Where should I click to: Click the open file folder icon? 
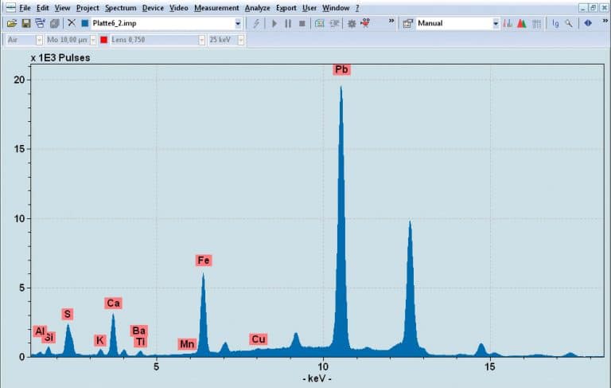(12, 24)
